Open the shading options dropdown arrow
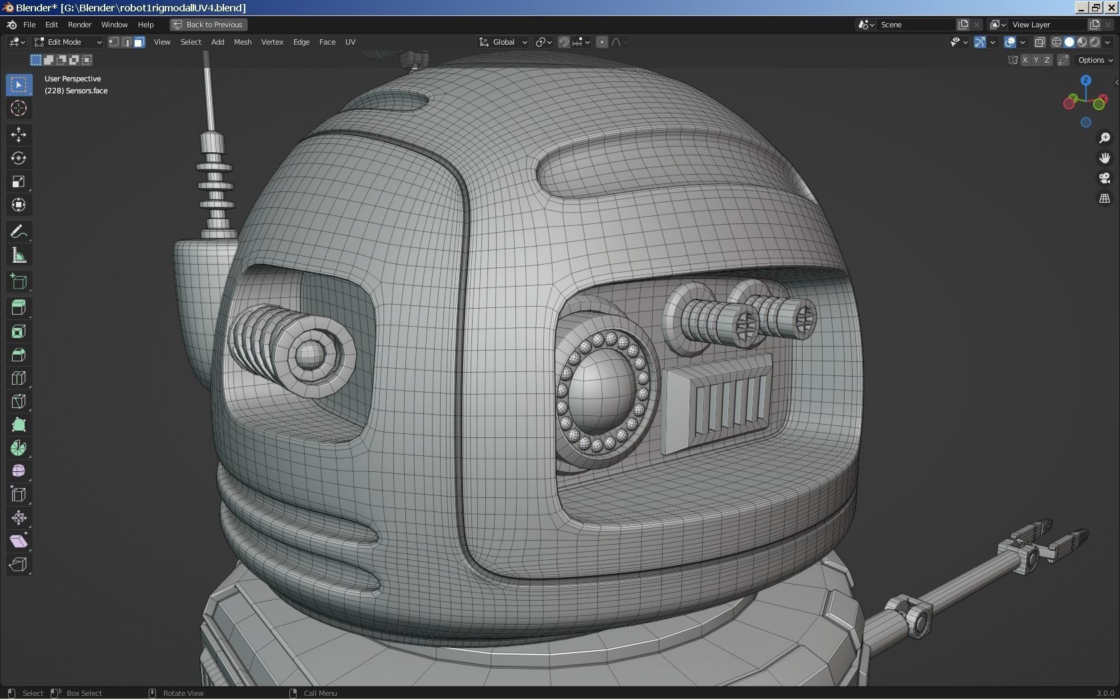Screen dimensions: 1120x700 pyautogui.click(x=1107, y=42)
